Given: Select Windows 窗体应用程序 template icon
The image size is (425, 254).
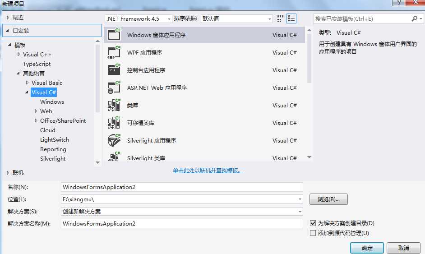Looking at the screenshot, I should pos(114,34).
